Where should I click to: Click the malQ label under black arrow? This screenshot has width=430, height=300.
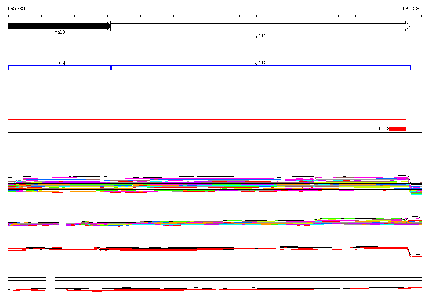60,32
